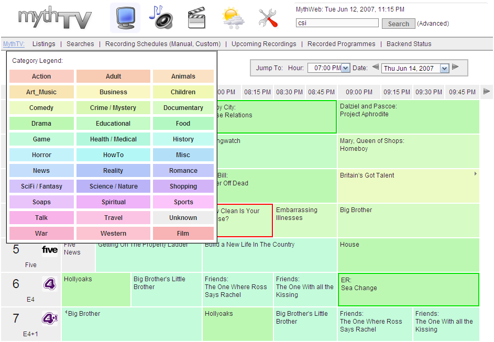Open Upcoming Recordings
Screen dimensions: 494x342
264,44
